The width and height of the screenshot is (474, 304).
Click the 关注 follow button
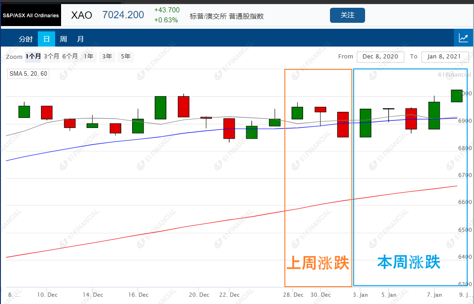(347, 15)
